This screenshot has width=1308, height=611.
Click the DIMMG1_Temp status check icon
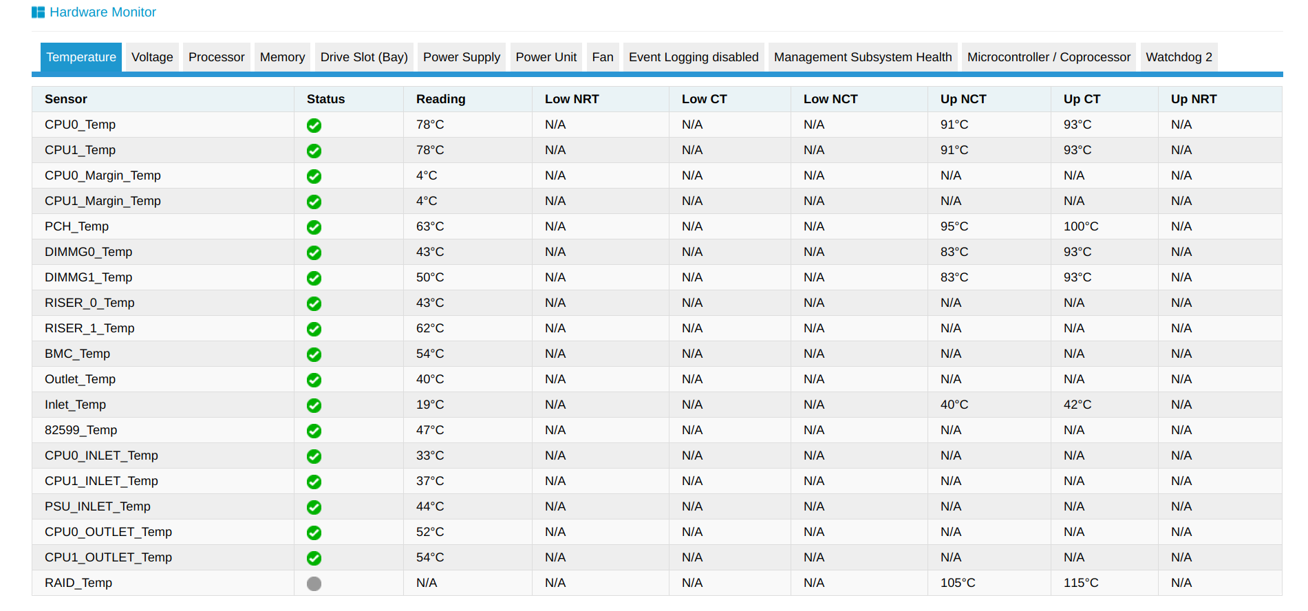pos(314,278)
